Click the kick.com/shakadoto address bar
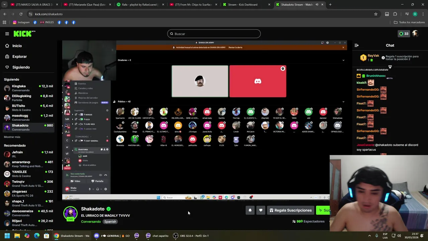Image resolution: width=428 pixels, height=241 pixels. coord(201,14)
